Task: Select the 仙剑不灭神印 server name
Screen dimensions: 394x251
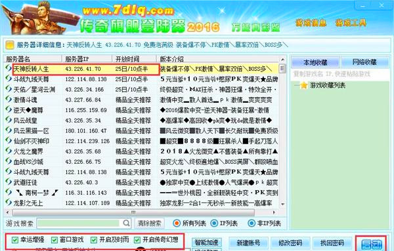Action: (x=31, y=141)
